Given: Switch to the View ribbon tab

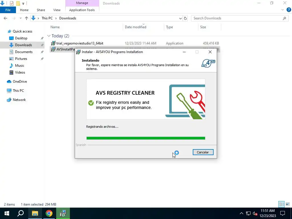Looking at the screenshot, I should point(57,10).
